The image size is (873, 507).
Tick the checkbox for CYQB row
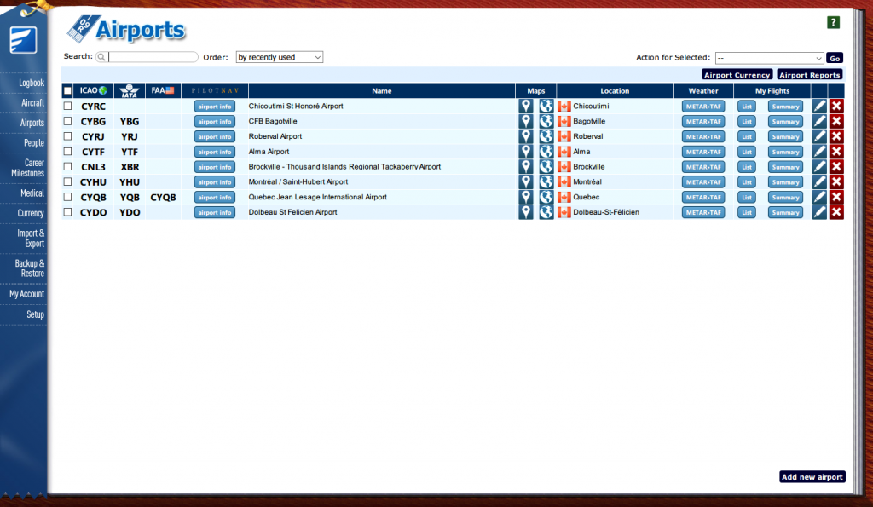pyautogui.click(x=68, y=198)
